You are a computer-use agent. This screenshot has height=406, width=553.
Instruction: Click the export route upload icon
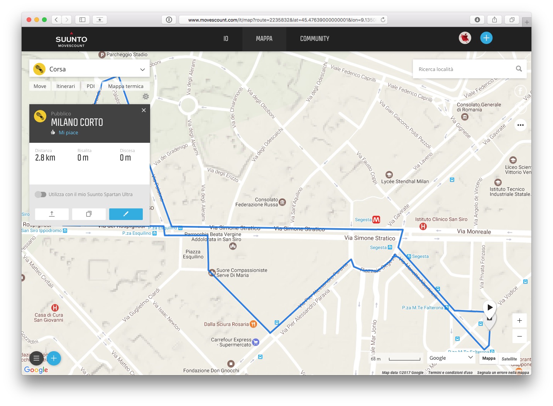(52, 214)
